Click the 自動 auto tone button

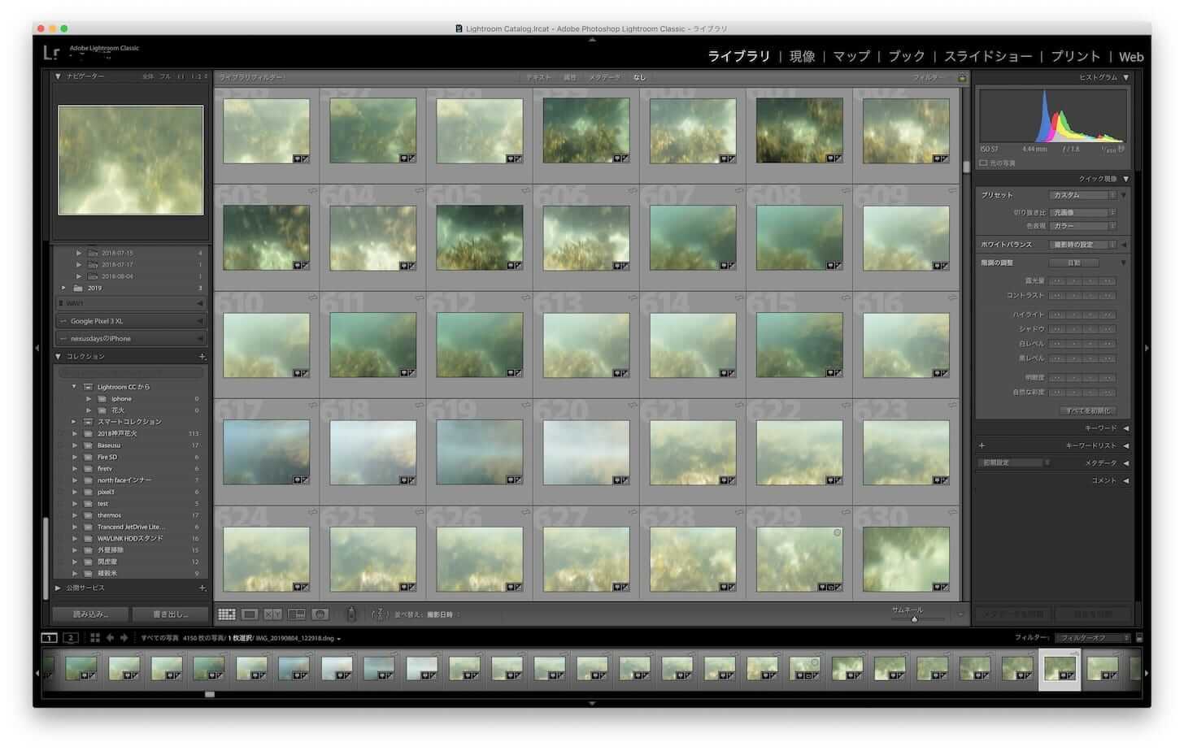pyautogui.click(x=1073, y=263)
